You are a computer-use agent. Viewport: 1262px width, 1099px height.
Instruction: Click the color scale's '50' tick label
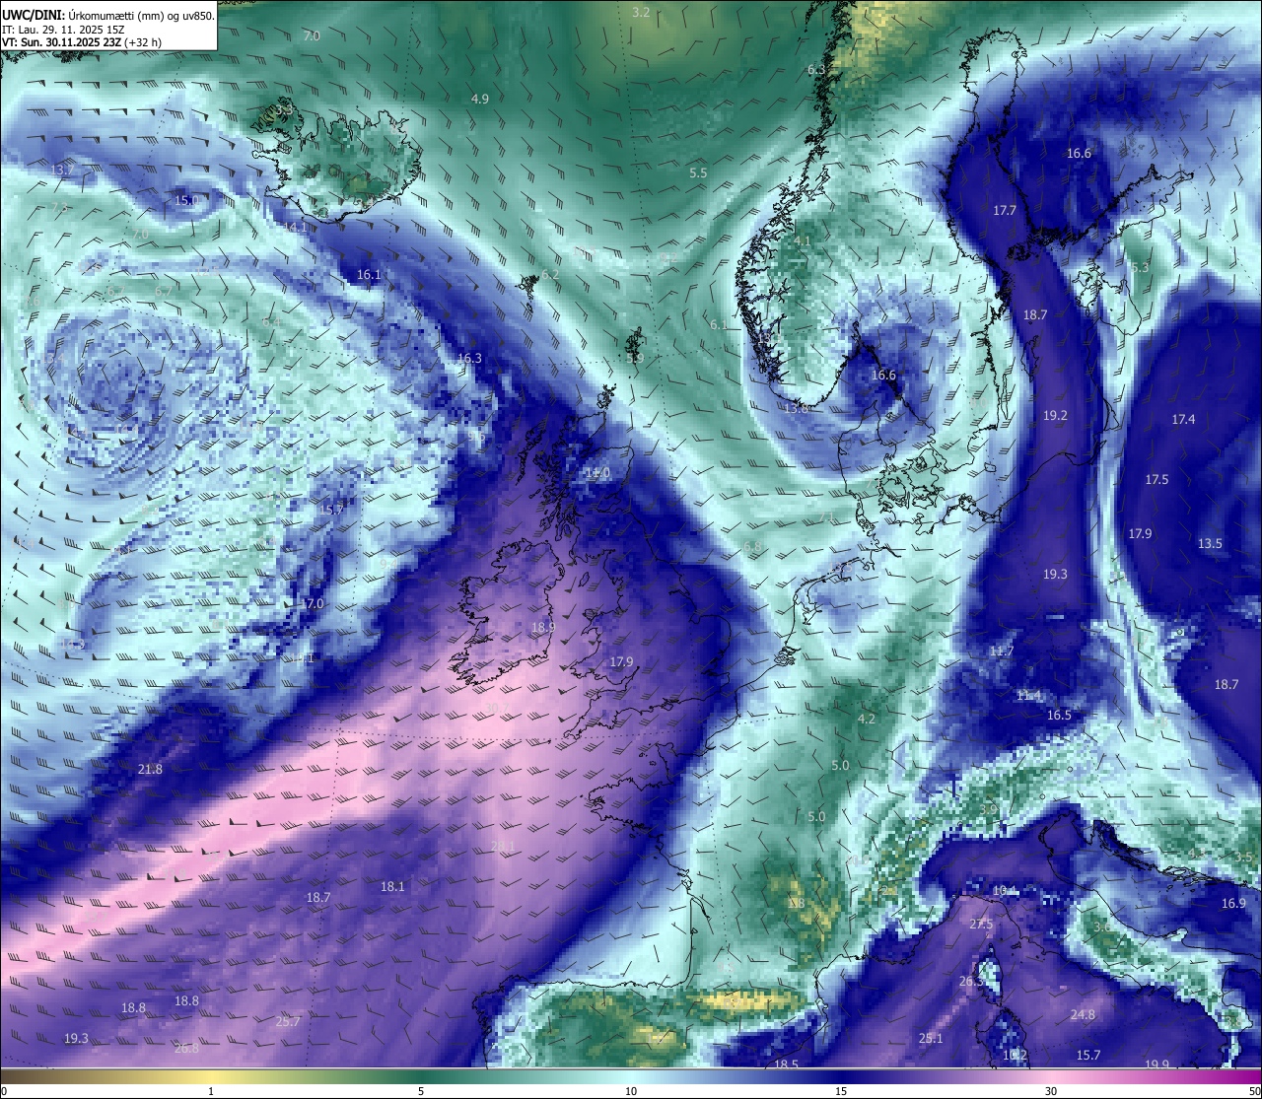1255,1091
